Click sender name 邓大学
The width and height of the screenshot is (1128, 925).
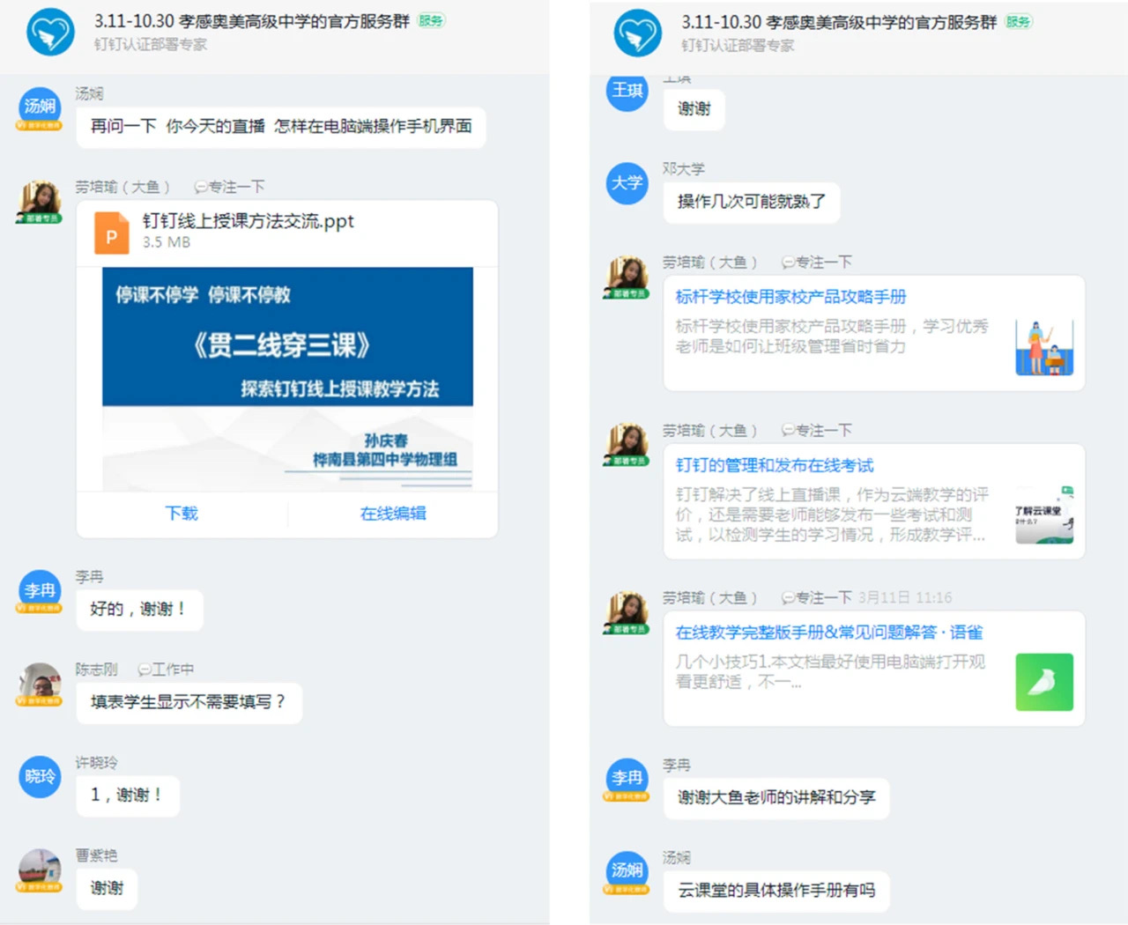coord(684,169)
